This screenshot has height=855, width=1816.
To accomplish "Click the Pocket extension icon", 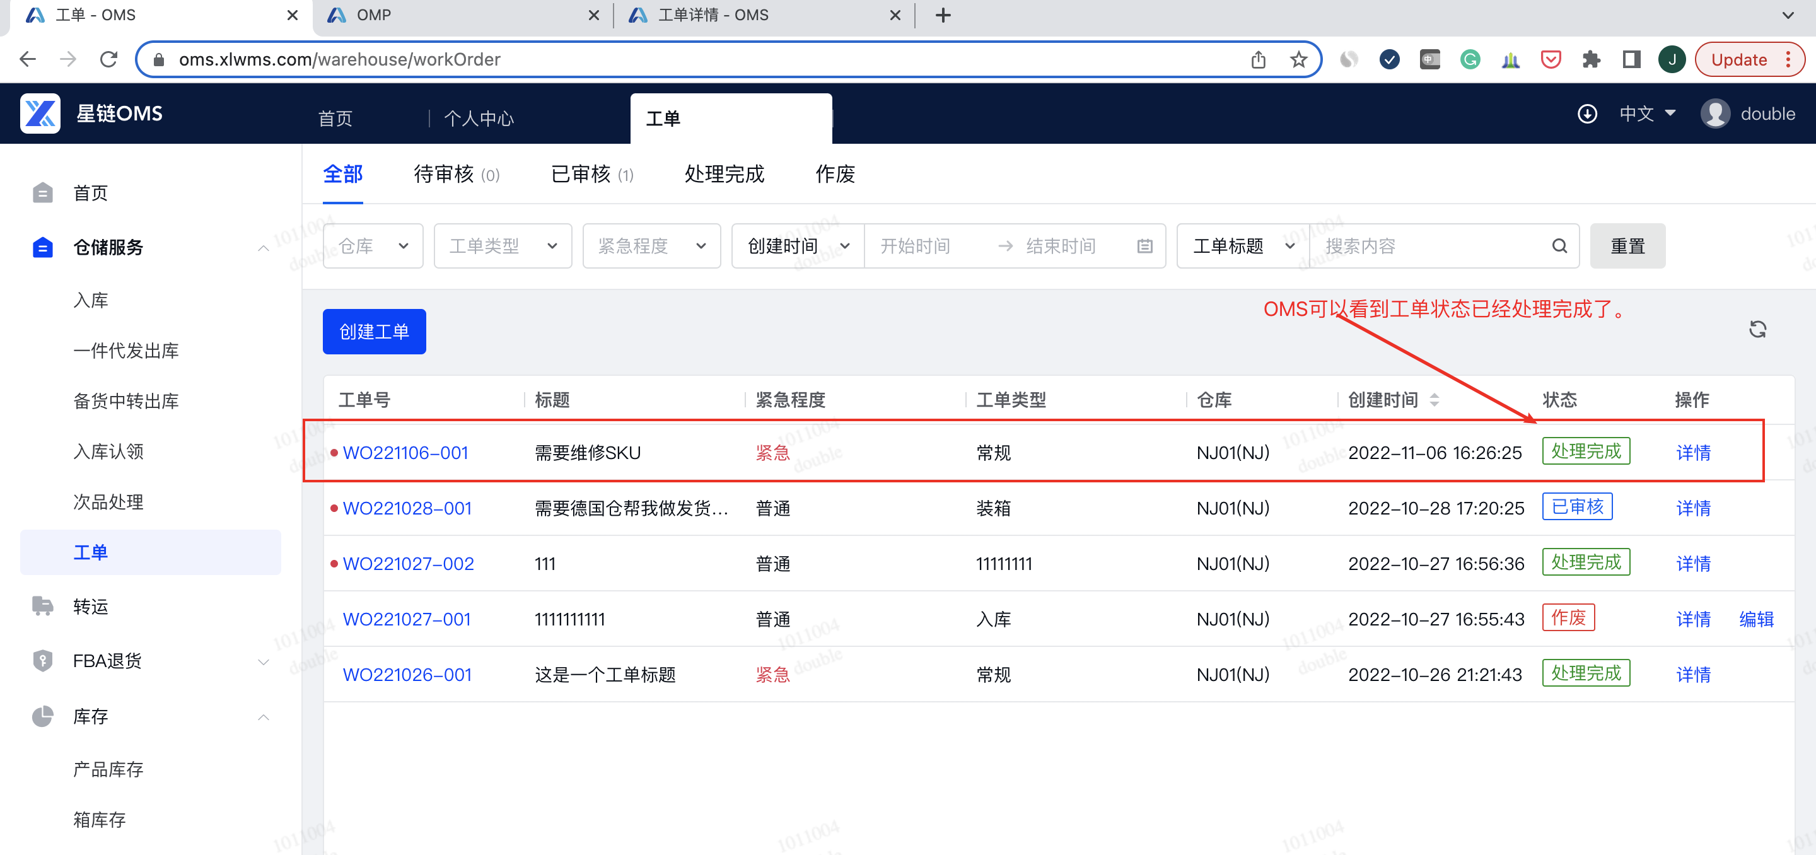I will tap(1551, 59).
